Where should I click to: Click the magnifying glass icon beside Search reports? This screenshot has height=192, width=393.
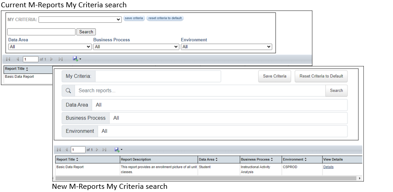click(x=68, y=91)
